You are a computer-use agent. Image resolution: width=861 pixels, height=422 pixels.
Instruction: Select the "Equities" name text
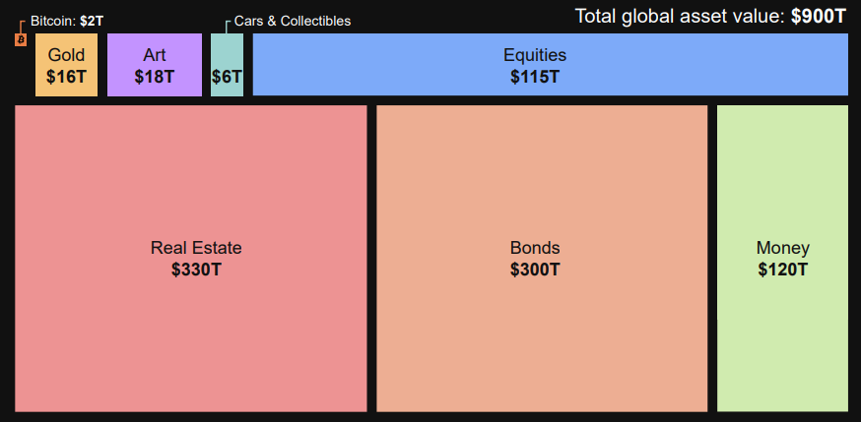[535, 55]
